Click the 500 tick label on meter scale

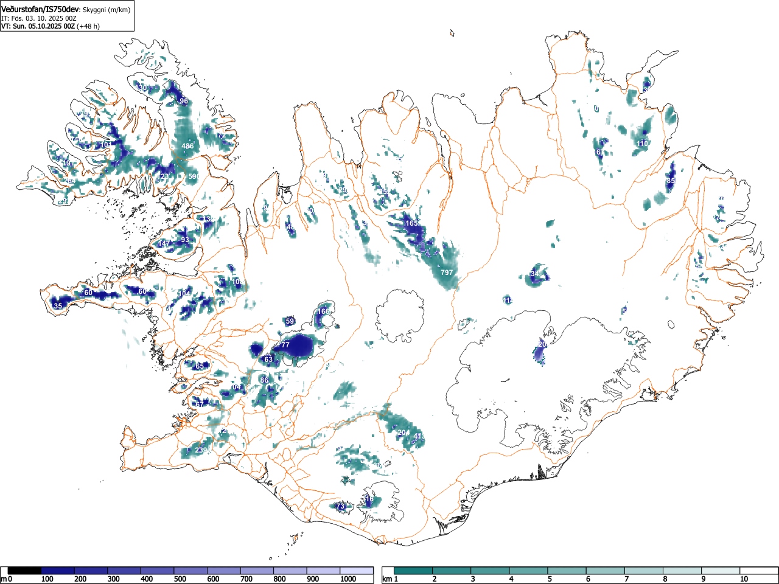pyautogui.click(x=180, y=580)
